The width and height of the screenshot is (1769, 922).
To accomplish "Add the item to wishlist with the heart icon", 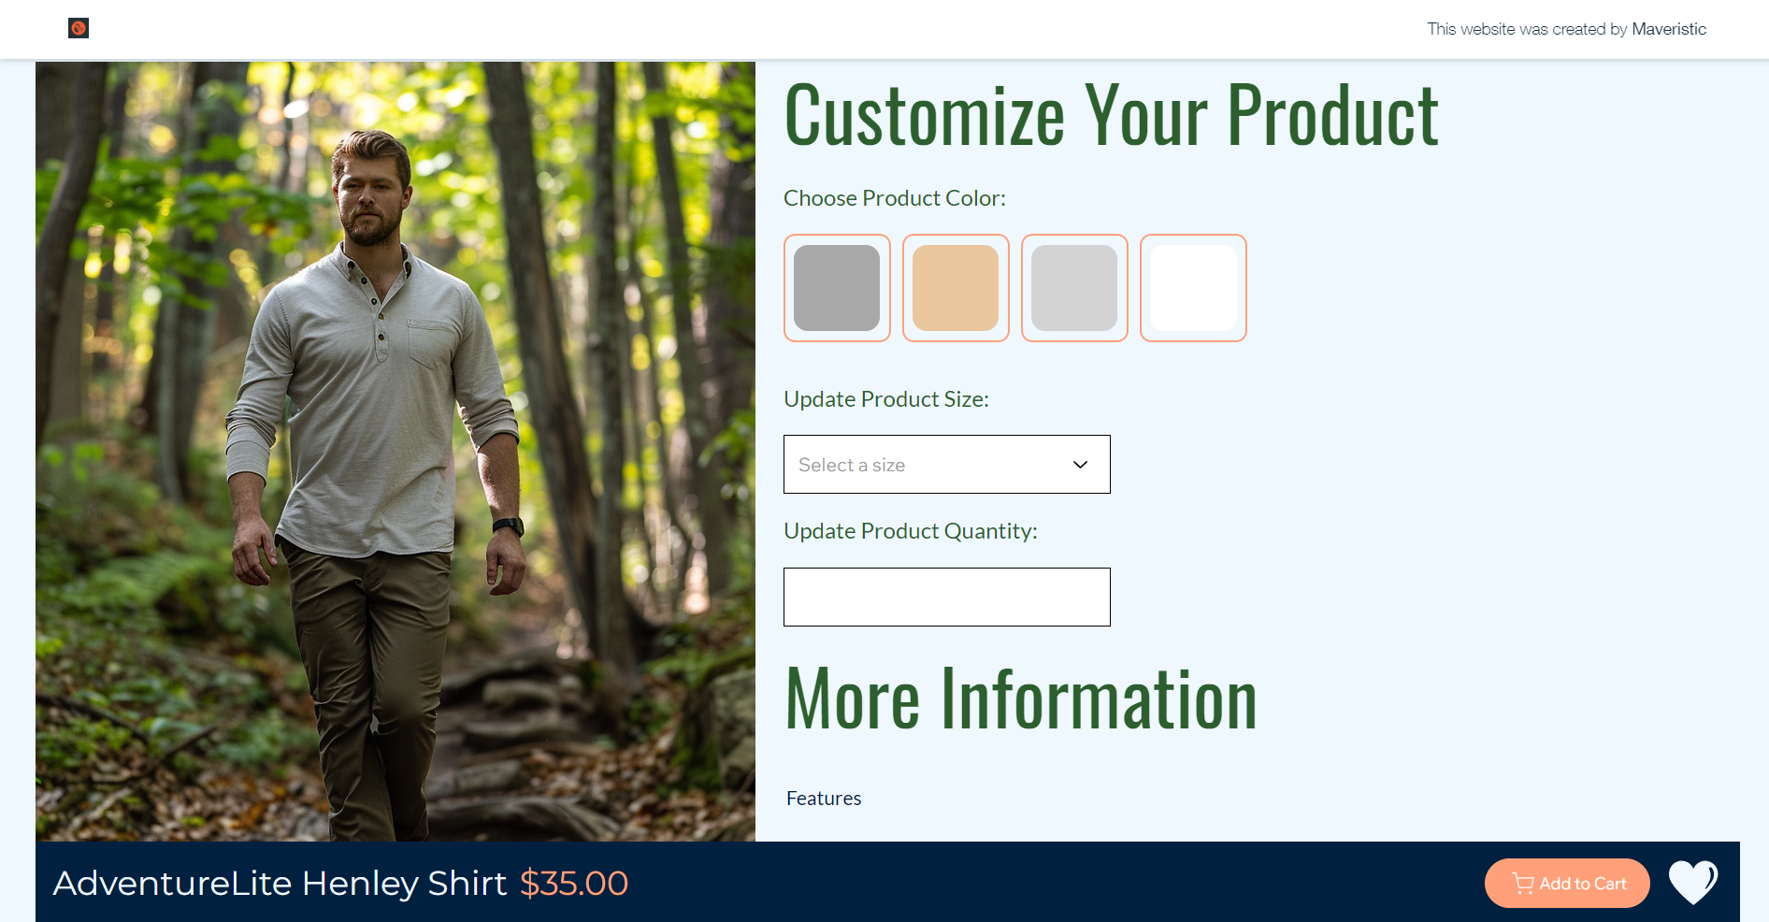I will point(1693,882).
